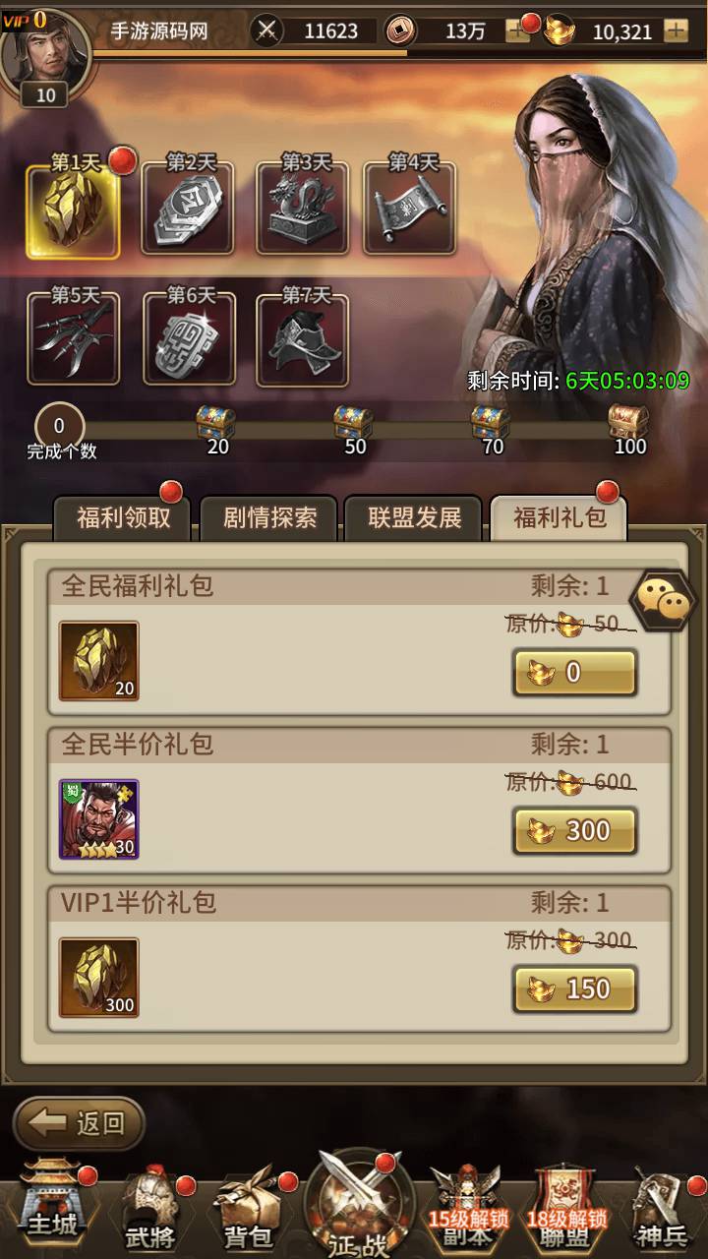
Task: Buy 全民半价礼包 for 300 ingots
Action: pyautogui.click(x=575, y=831)
